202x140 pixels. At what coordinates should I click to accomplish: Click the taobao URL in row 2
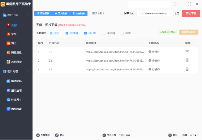coord(115,61)
